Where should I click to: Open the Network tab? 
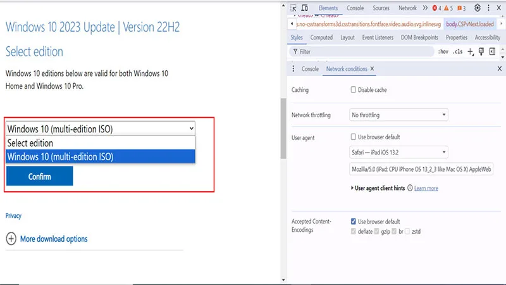click(x=407, y=8)
